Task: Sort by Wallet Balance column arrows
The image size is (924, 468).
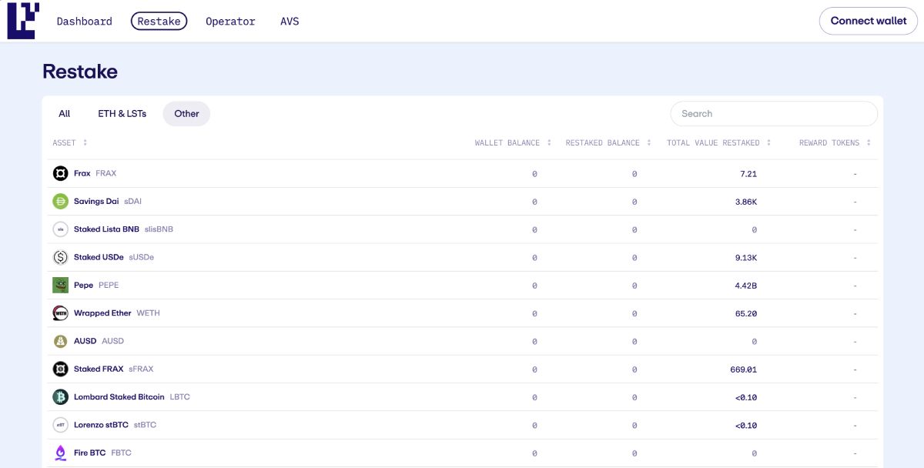Action: pos(549,143)
